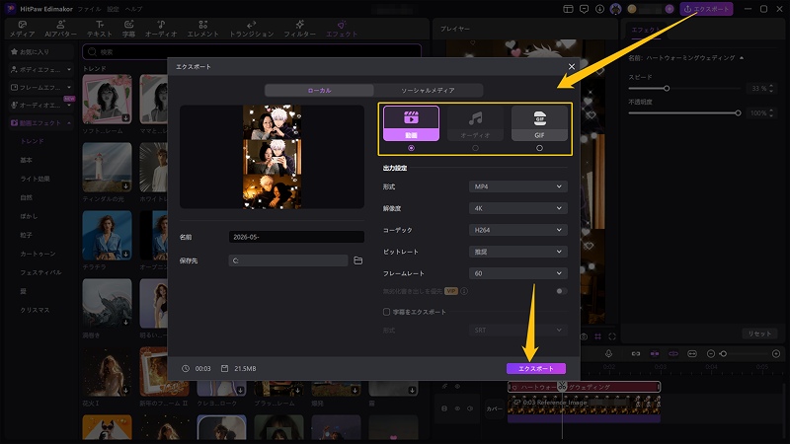Collapse the 動画エフェクト sidebar category
The height and width of the screenshot is (444, 790).
[41, 122]
